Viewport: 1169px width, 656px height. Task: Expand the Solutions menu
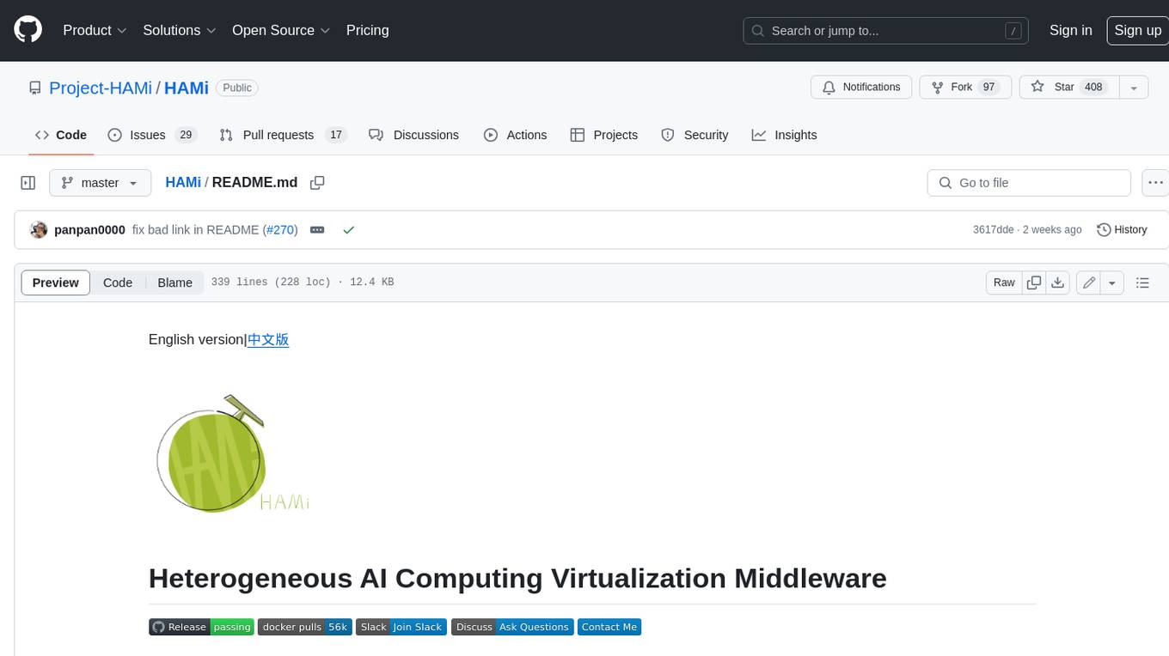pos(180,30)
